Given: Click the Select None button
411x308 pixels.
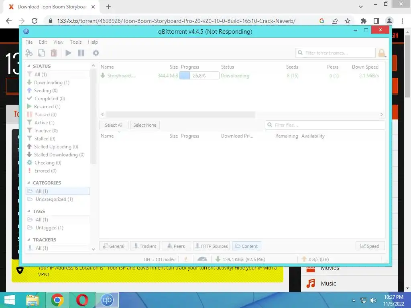Looking at the screenshot, I should (144, 125).
